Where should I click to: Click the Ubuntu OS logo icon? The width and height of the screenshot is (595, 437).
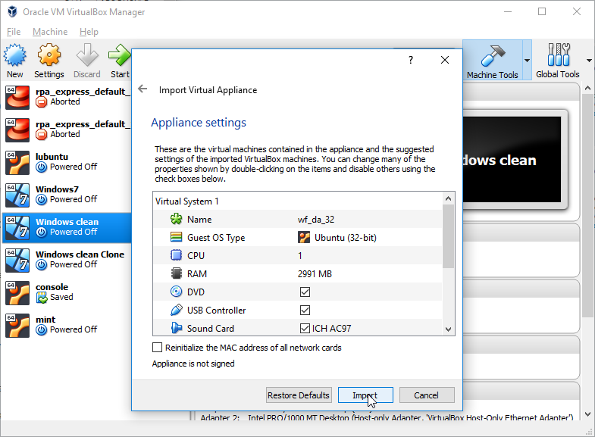(x=304, y=237)
